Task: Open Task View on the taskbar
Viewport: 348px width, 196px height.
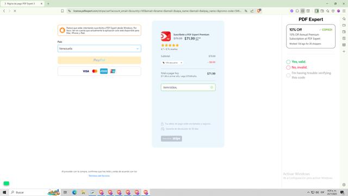Action: (65, 192)
